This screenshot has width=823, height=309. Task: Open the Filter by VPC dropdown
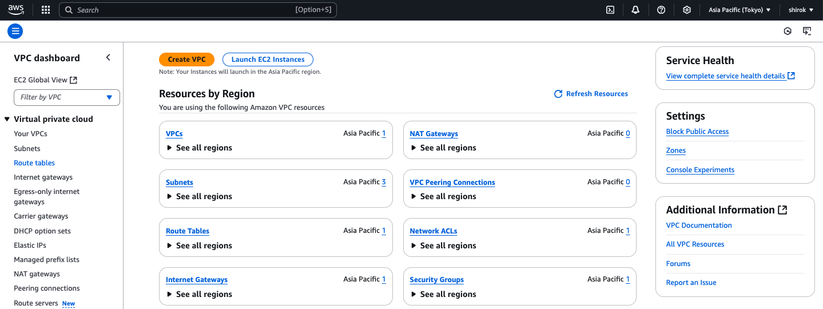67,97
